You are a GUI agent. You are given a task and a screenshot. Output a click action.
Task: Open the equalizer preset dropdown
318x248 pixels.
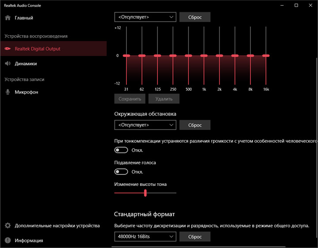tap(145, 17)
